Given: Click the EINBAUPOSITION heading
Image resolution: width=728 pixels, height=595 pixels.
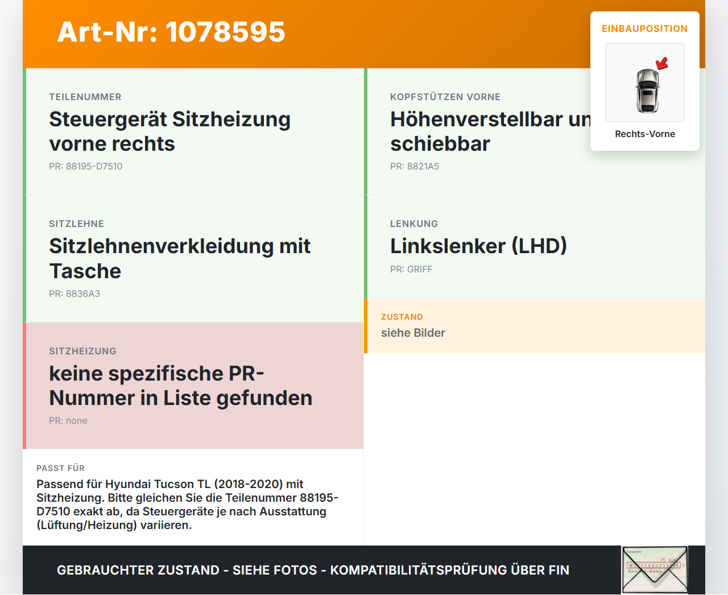Looking at the screenshot, I should (645, 28).
